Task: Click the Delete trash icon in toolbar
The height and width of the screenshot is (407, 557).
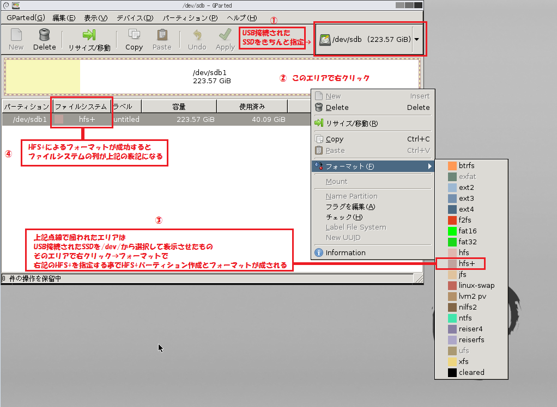Action: (x=44, y=35)
